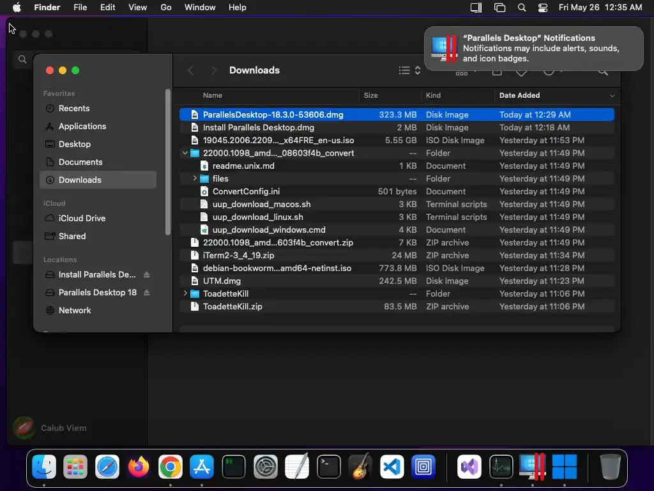The image size is (654, 491).
Task: Select Applications in the sidebar
Action: point(98,126)
